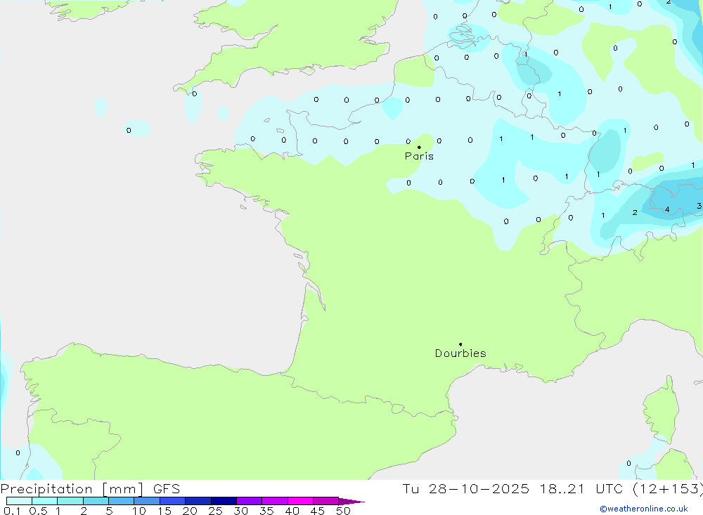Screen dimensions: 703x515
Task: Click the precipitation value '4' over Switzerland
Action: (x=667, y=209)
